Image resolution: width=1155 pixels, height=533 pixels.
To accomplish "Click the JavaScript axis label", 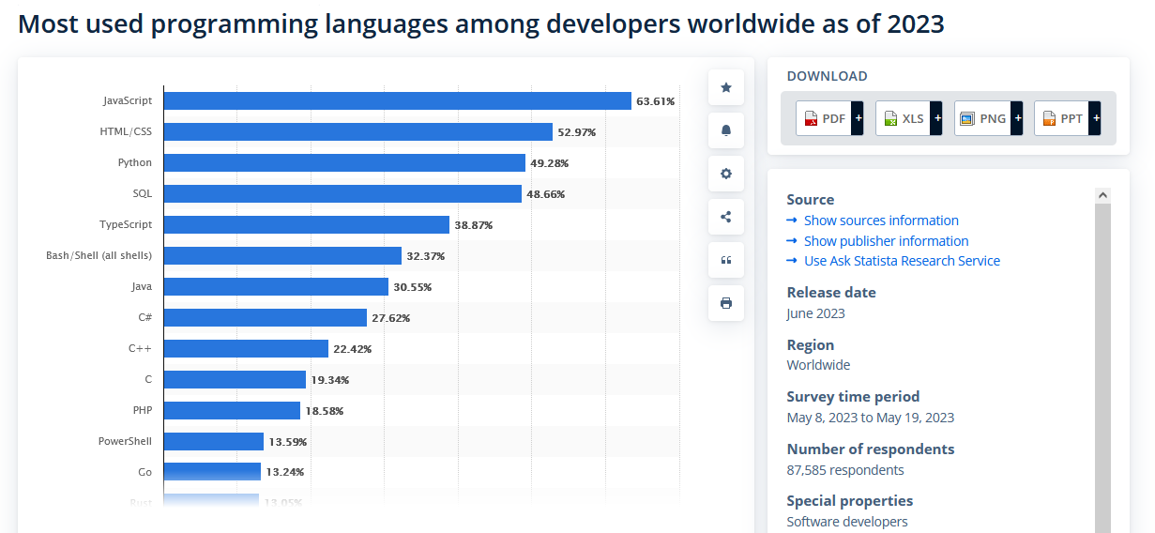I will [x=128, y=100].
